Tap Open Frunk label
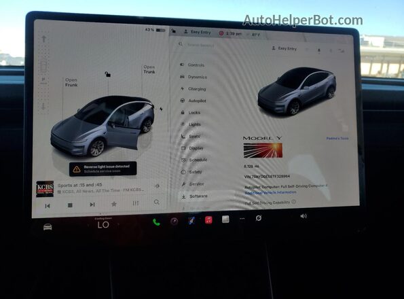The width and height of the screenshot is (404, 299). pyautogui.click(x=71, y=82)
